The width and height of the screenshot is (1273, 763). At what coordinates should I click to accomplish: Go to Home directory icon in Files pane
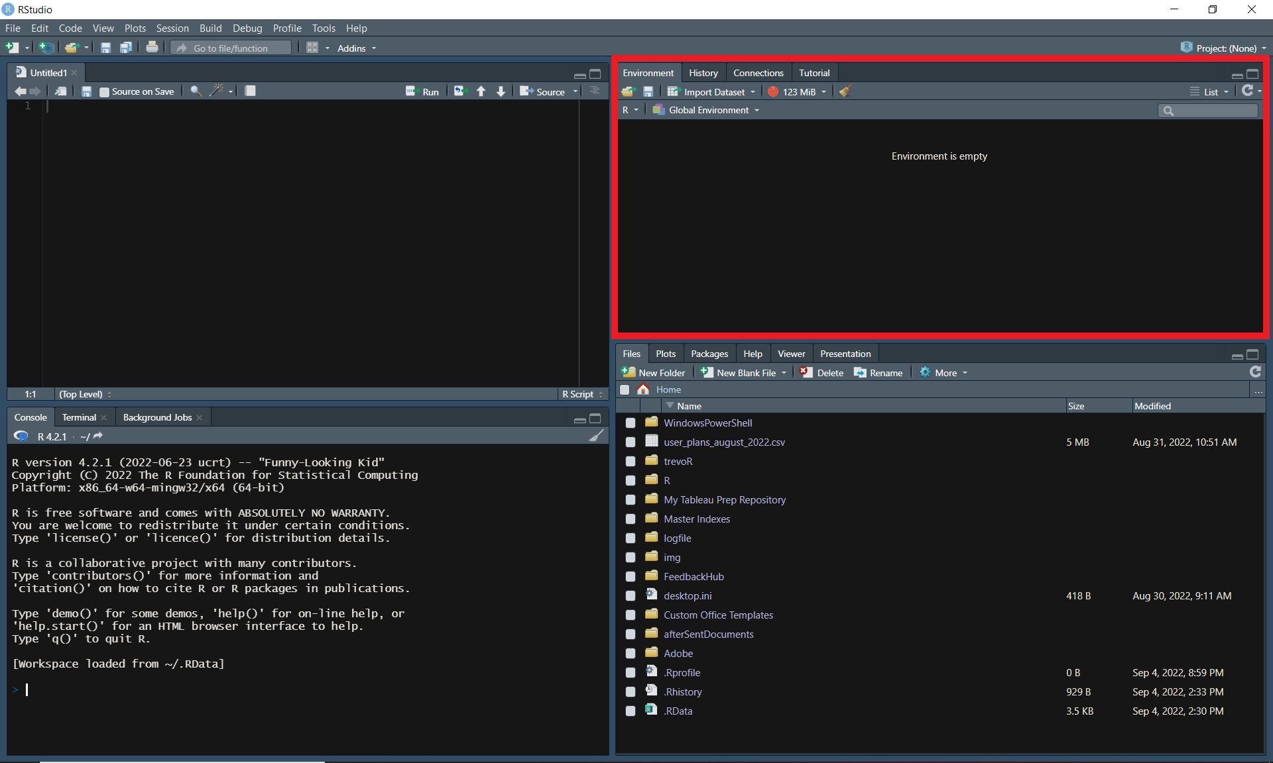(643, 389)
